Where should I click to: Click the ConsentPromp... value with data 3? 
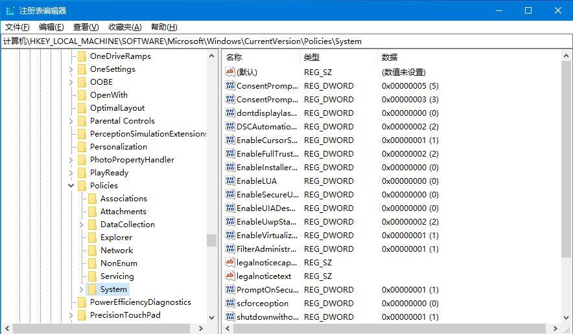click(267, 99)
